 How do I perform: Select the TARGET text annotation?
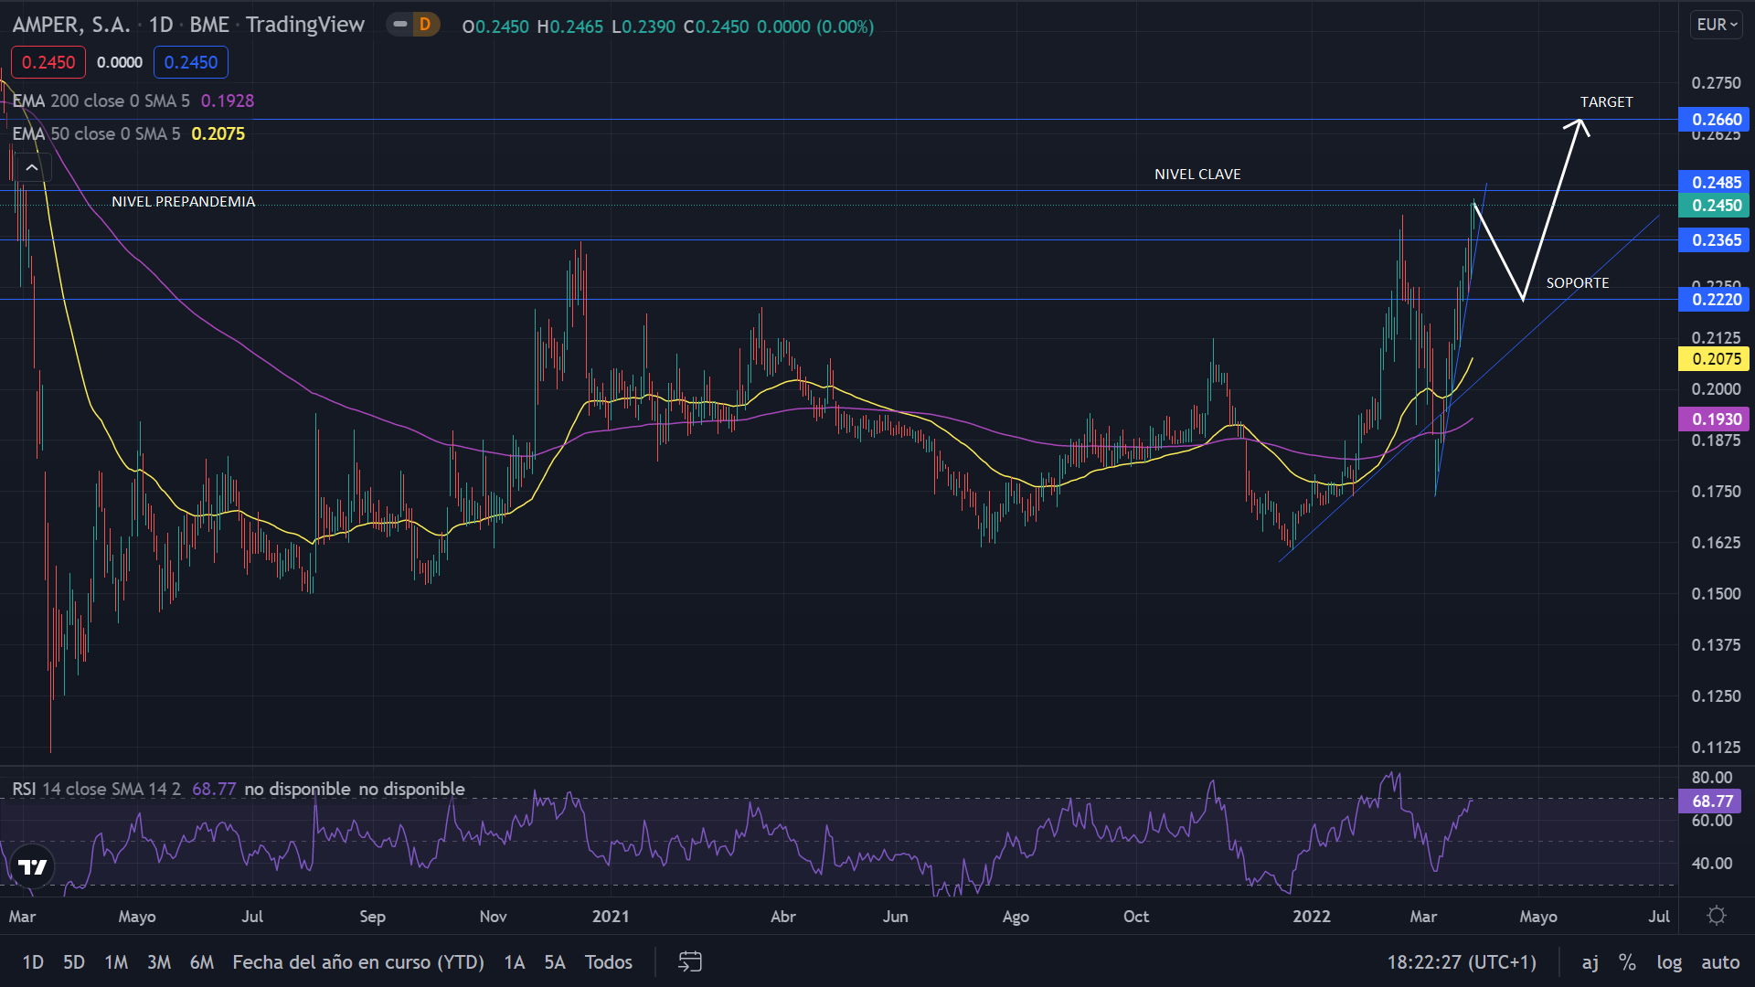pos(1606,102)
